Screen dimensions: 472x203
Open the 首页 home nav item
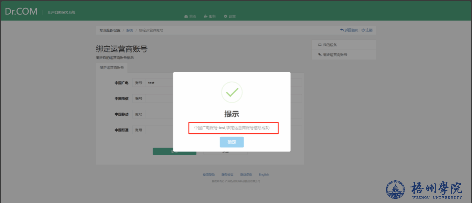(x=191, y=16)
